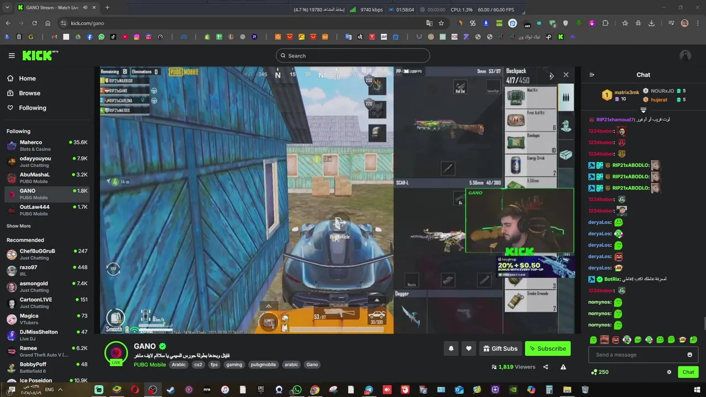706x397 pixels.
Task: Go back to previous page
Action: (x=8, y=23)
